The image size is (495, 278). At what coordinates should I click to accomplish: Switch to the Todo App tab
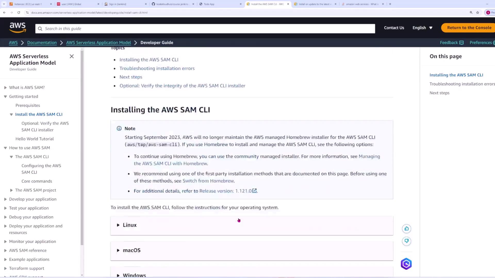tap(209, 4)
